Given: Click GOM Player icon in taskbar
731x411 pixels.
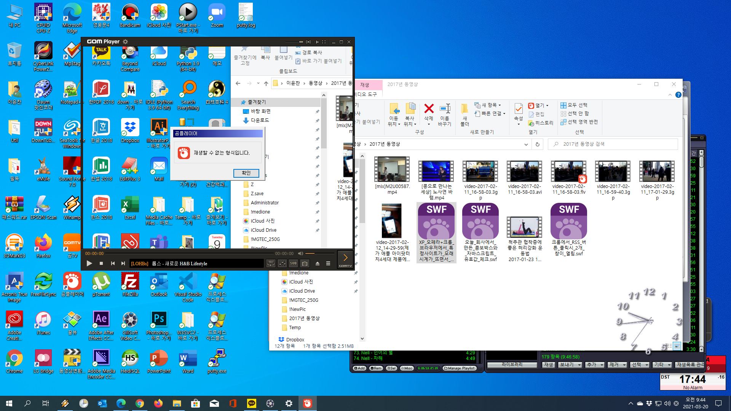Looking at the screenshot, I should coord(307,403).
